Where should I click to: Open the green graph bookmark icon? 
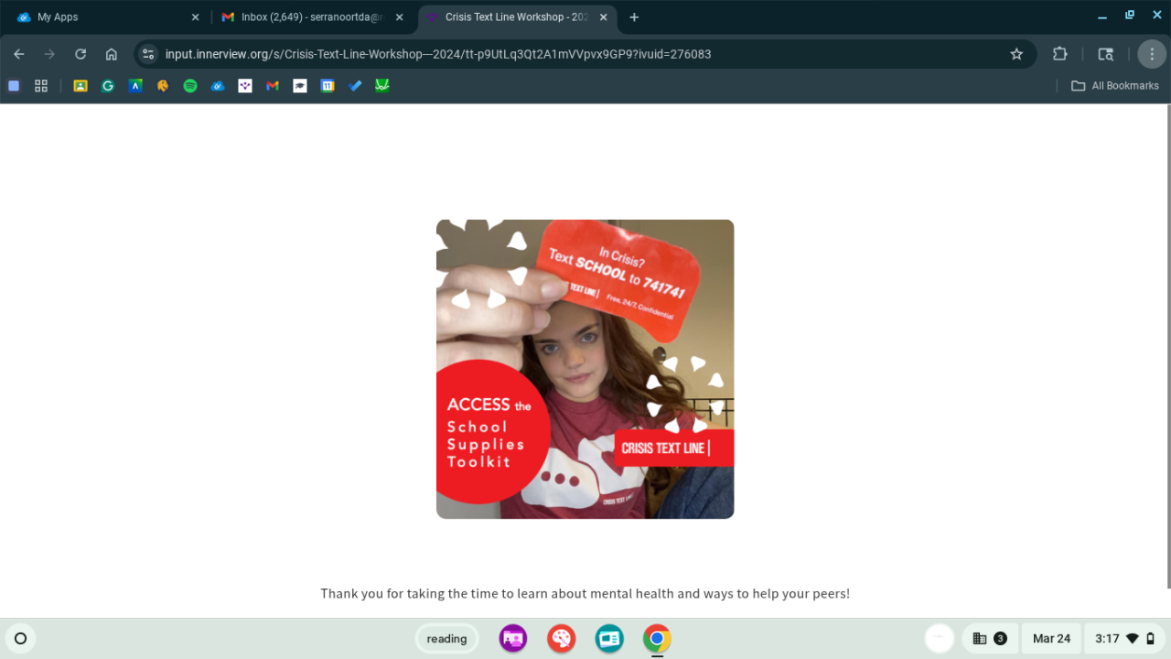[382, 86]
